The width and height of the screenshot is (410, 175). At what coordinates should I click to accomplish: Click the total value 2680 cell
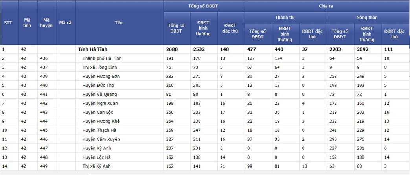click(177, 49)
